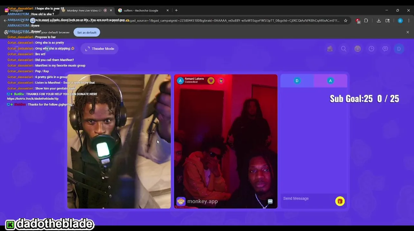Click chat message '6 pretty girls in a group'
Image resolution: width=414 pixels, height=231 pixels.
pyautogui.click(x=51, y=77)
